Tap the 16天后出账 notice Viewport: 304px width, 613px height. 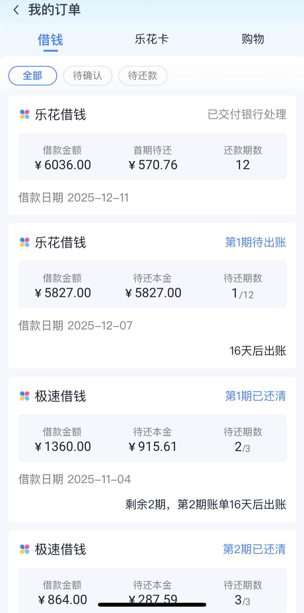pyautogui.click(x=257, y=351)
